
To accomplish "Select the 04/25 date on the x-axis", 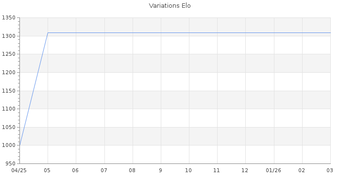I will [19, 171].
